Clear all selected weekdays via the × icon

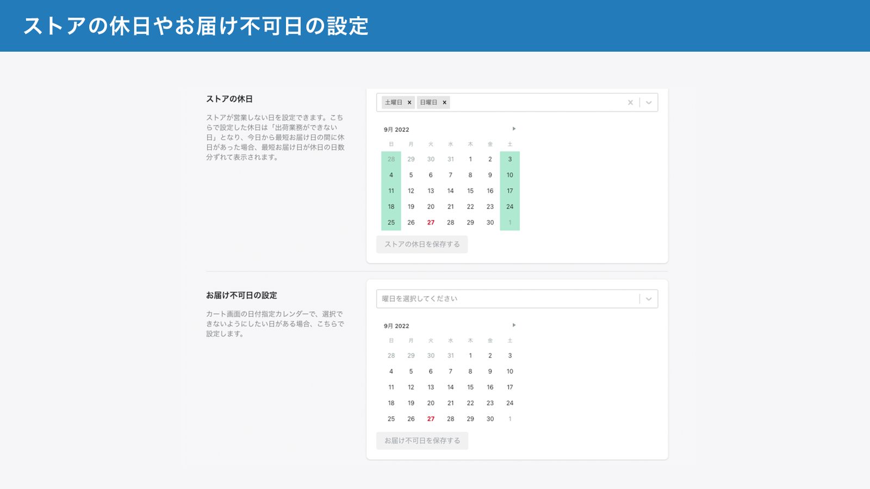[x=630, y=102]
